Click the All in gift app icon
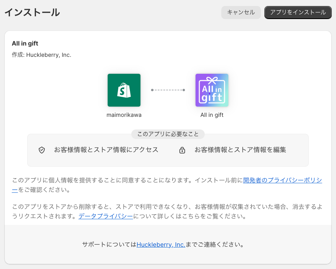Image resolution: width=336 pixels, height=269 pixels. click(x=212, y=90)
